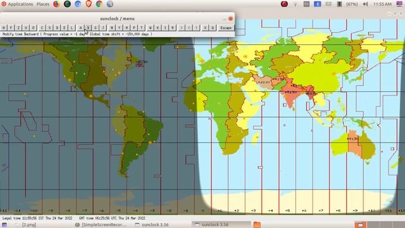Toggle night shading with the N key

[x=111, y=28]
